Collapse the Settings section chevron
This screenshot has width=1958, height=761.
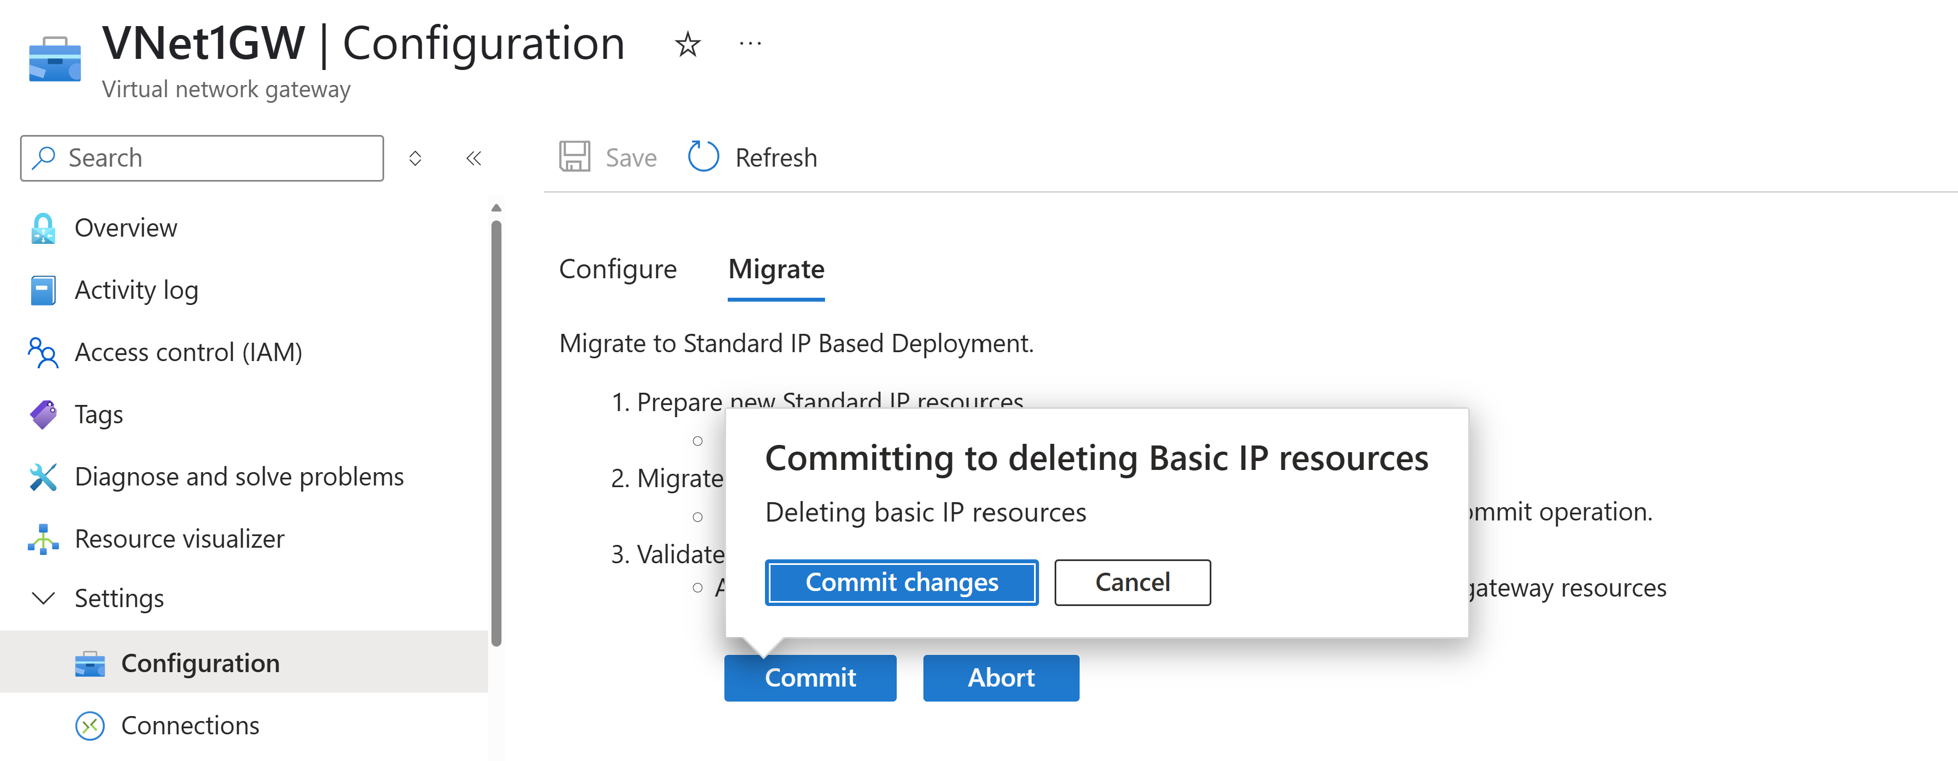[43, 598]
